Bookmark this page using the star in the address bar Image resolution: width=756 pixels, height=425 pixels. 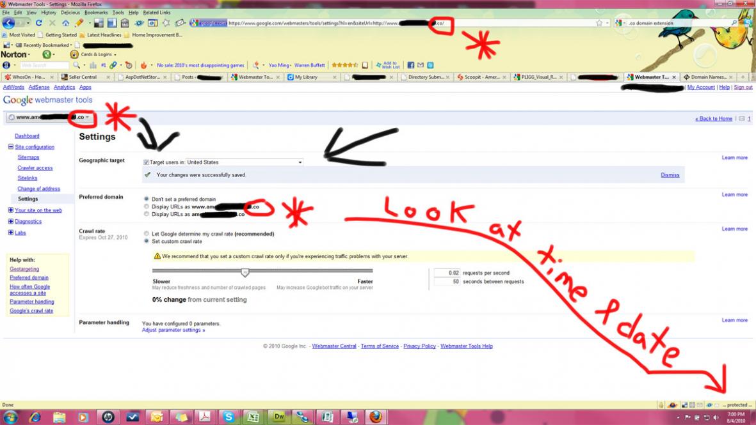tap(599, 22)
